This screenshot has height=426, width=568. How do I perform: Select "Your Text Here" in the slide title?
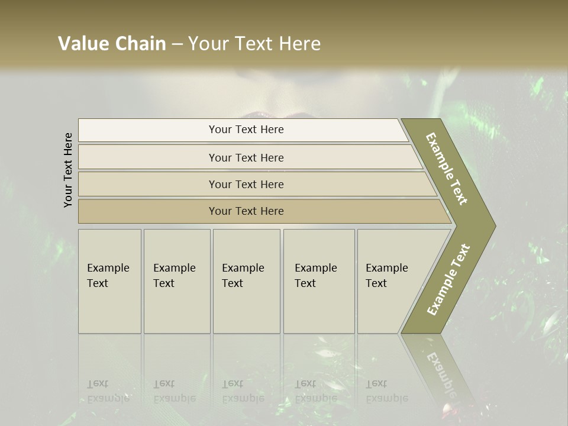coord(254,44)
